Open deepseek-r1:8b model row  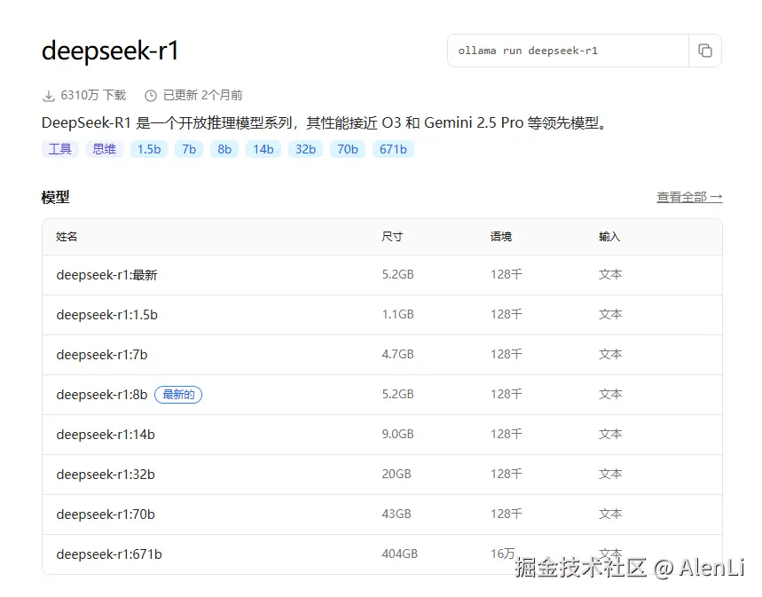(382, 394)
